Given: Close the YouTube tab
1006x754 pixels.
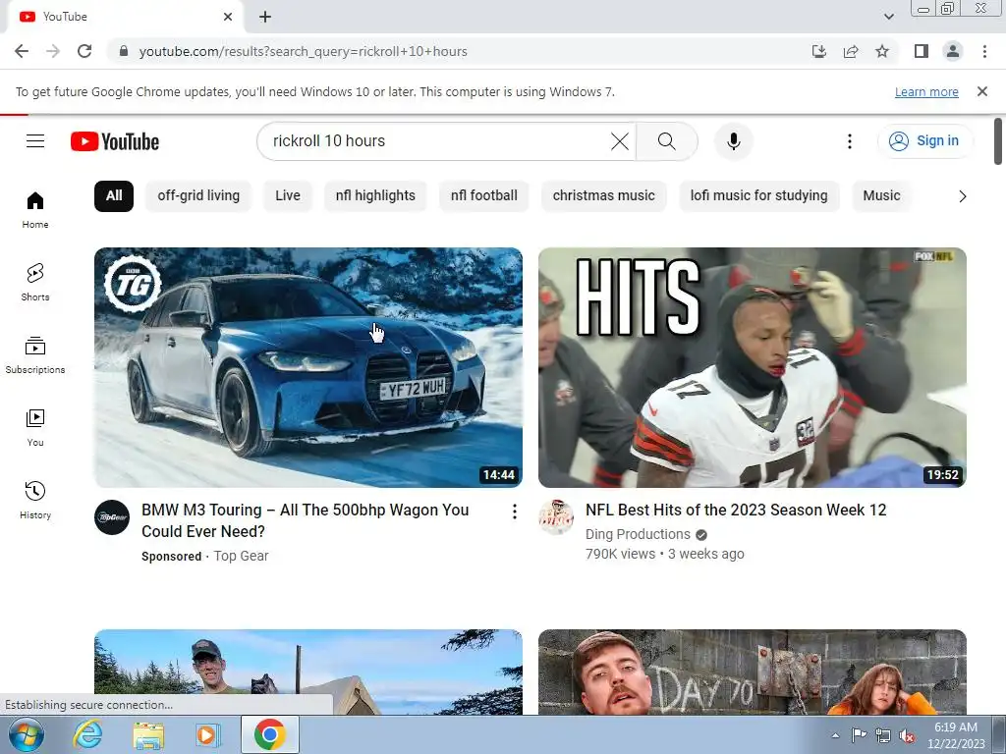Looking at the screenshot, I should (228, 17).
